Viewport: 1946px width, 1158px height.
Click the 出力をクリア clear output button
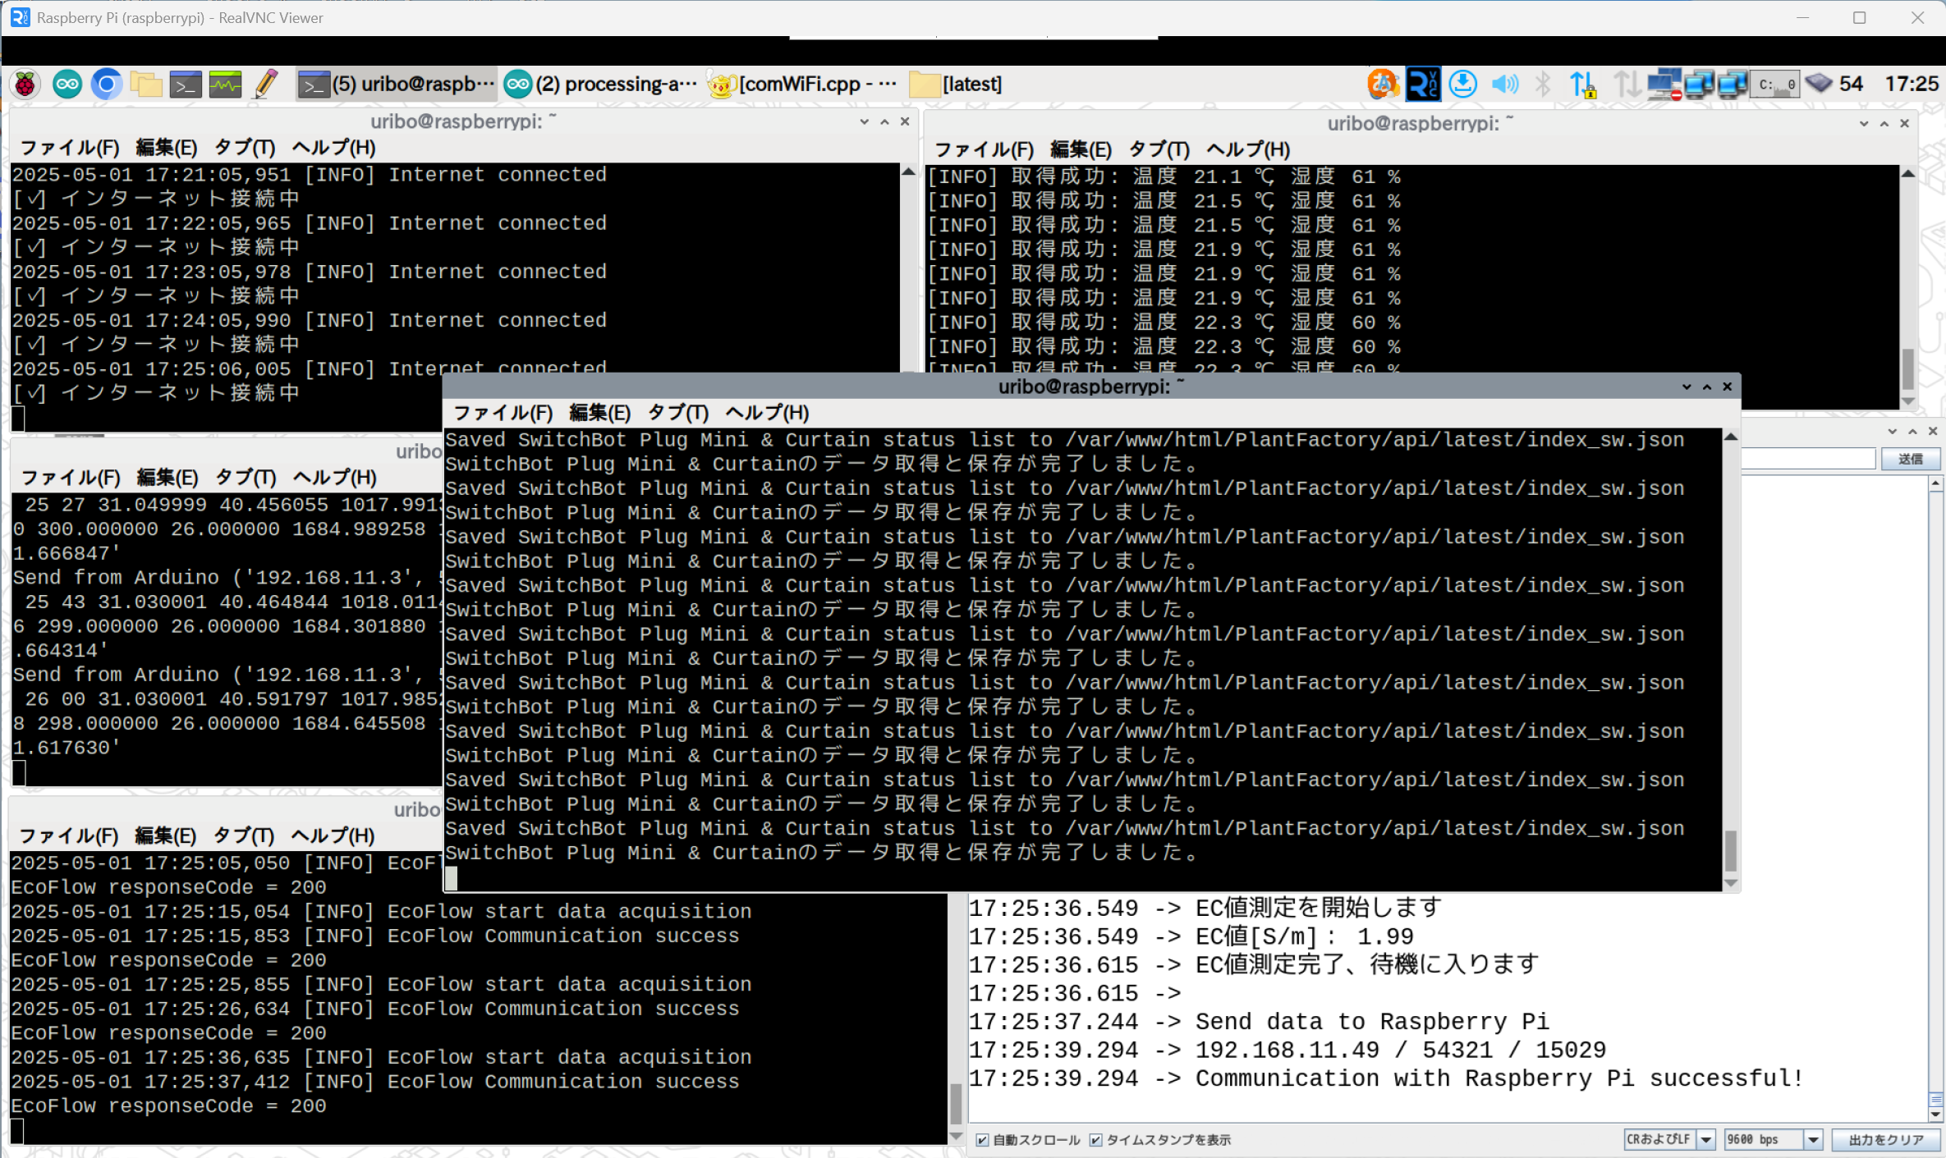[x=1886, y=1139]
